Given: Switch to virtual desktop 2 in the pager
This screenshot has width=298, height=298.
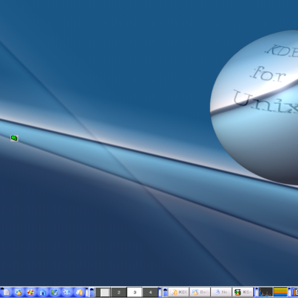Looking at the screenshot, I should (118, 292).
